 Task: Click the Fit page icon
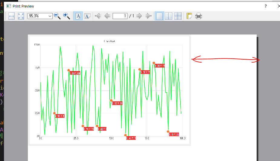click(x=21, y=16)
